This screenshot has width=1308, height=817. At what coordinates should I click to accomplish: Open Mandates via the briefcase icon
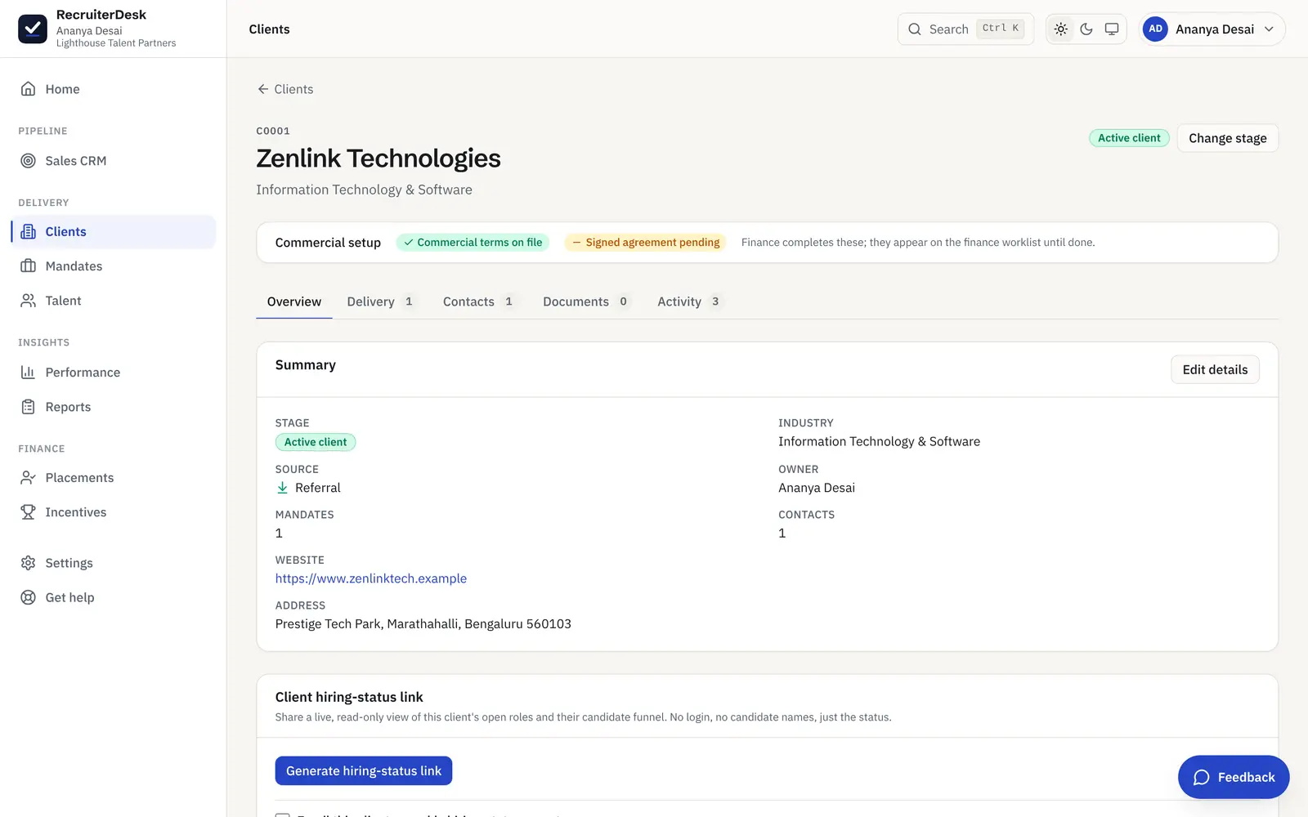28,266
